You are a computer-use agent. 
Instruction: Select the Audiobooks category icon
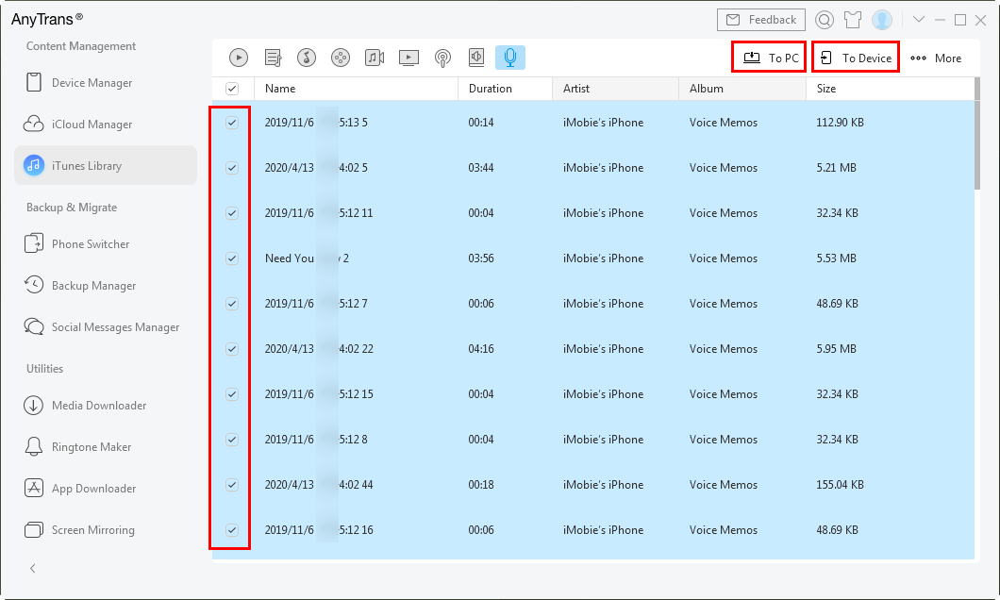476,58
